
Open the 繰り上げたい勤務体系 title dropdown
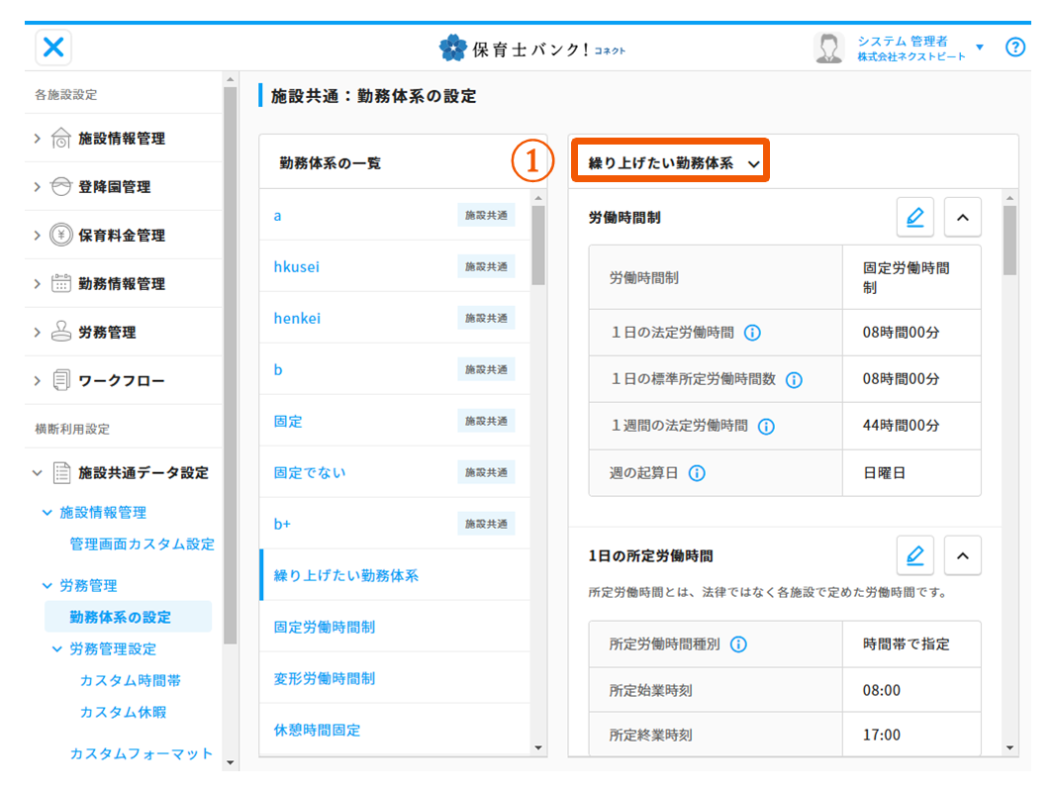tap(672, 163)
